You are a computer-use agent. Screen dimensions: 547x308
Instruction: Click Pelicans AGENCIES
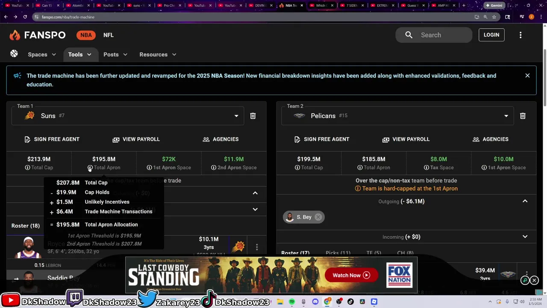[x=490, y=139]
